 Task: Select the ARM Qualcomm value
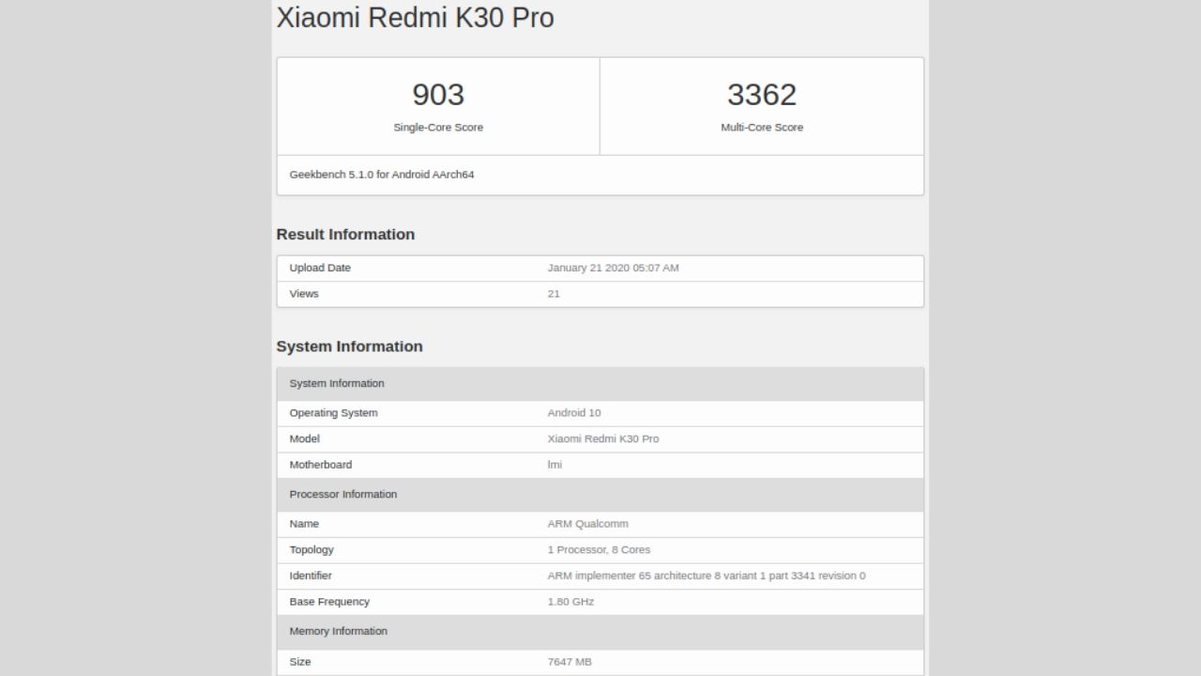pos(588,524)
